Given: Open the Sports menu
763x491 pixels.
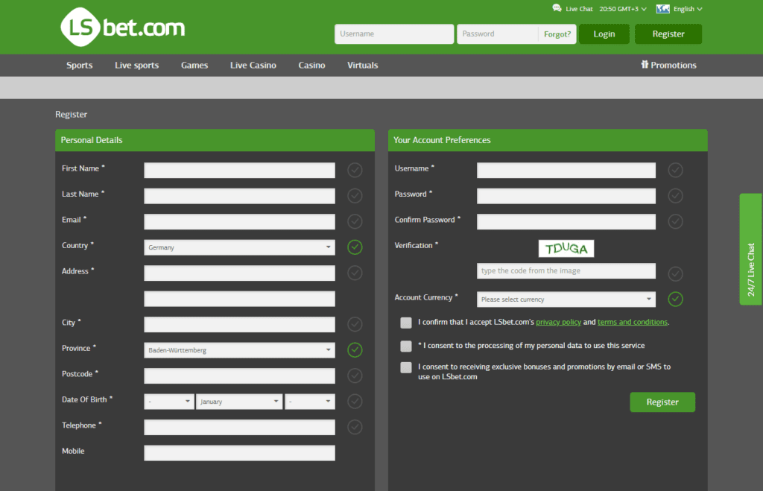Looking at the screenshot, I should pyautogui.click(x=79, y=66).
